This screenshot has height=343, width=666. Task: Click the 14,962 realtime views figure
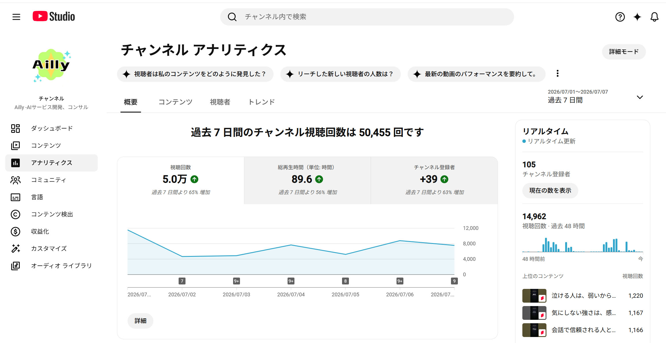point(534,216)
